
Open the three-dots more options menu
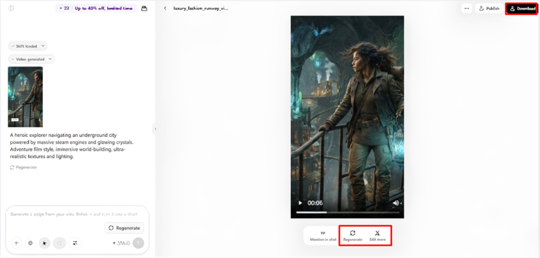467,8
